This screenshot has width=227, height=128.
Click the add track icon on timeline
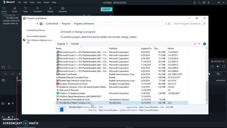tap(4, 80)
